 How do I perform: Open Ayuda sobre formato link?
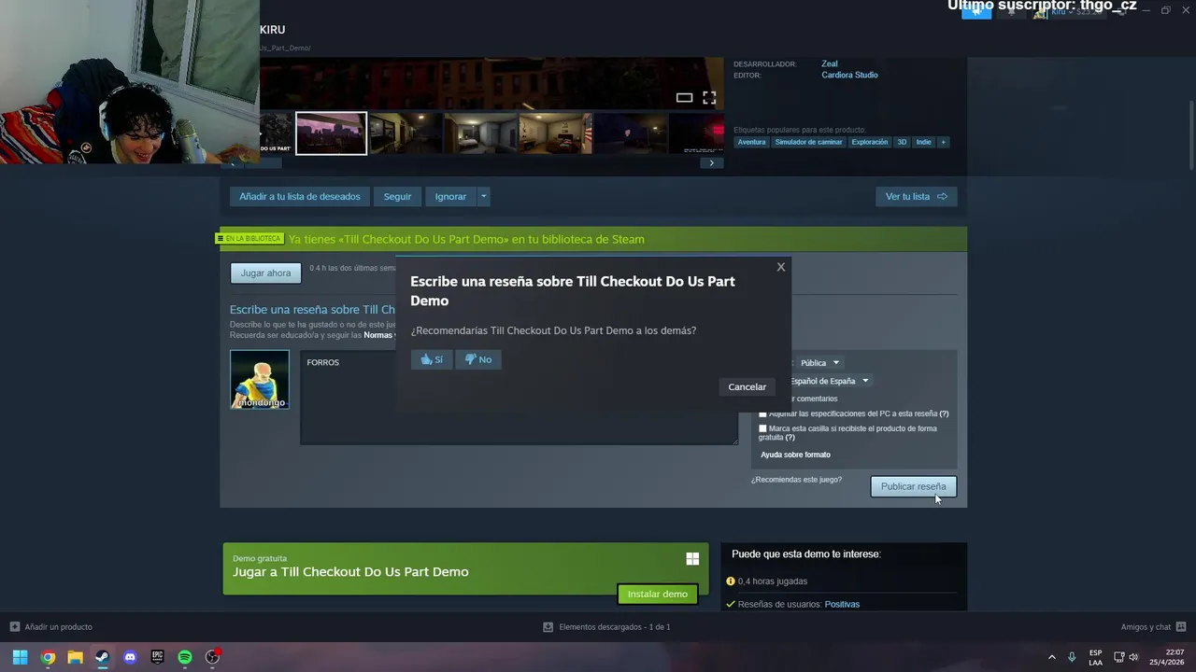795,455
